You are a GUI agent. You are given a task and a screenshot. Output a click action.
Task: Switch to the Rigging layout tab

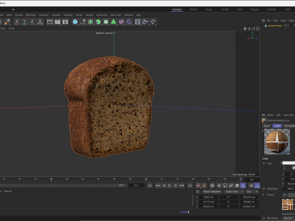click(254, 9)
